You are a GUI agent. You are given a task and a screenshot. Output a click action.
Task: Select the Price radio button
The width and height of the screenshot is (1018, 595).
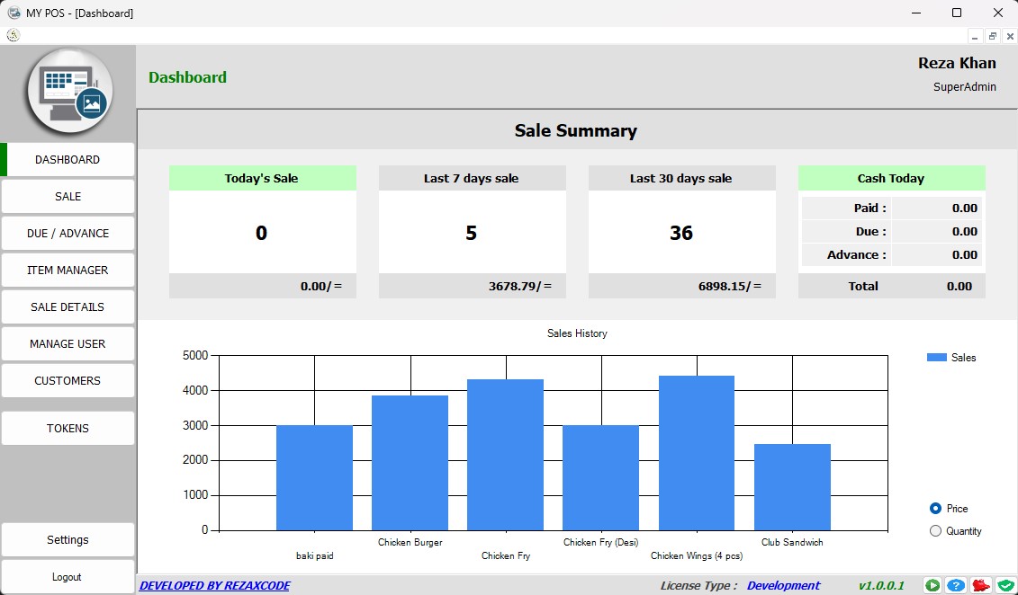(x=935, y=509)
